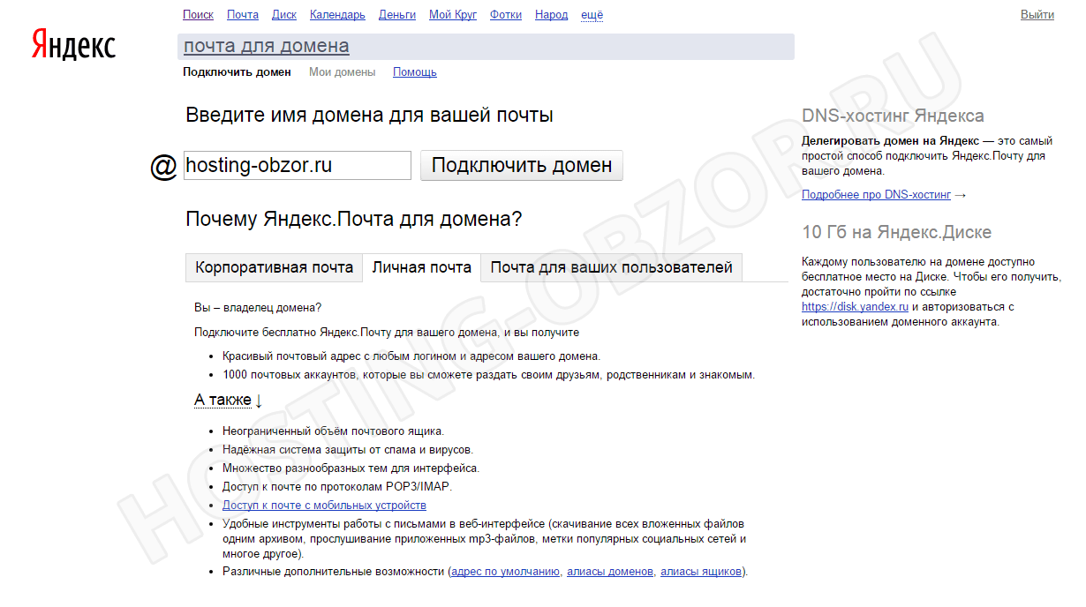This screenshot has width=1086, height=607.
Task: Open Календарь in top navigation
Action: [337, 15]
